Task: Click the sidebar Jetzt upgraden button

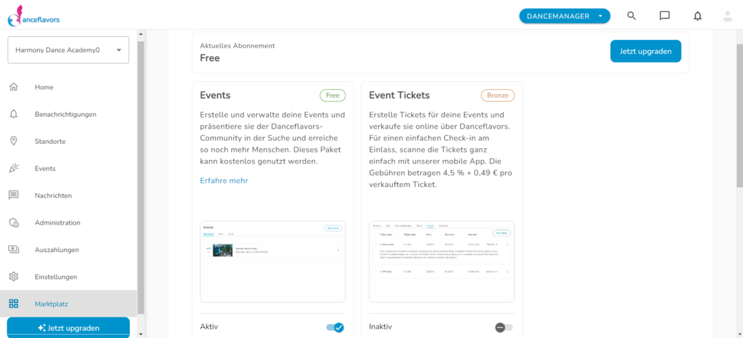Action: [68, 328]
